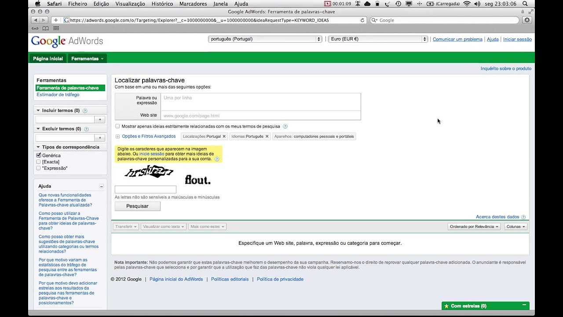Click the Wi-Fi icon in the menu bar
The height and width of the screenshot is (317, 563).
click(x=467, y=4)
